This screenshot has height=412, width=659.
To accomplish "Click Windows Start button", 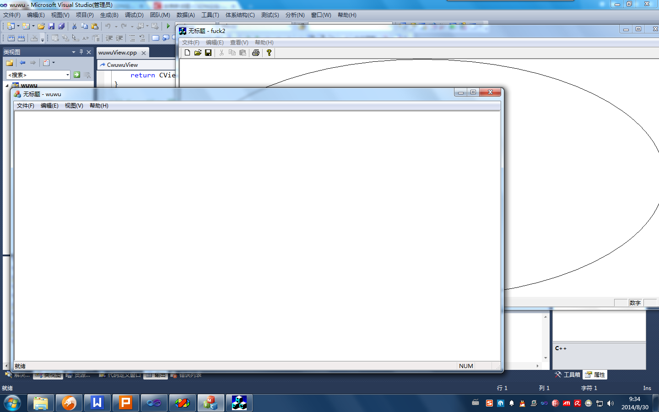I will click(x=12, y=403).
